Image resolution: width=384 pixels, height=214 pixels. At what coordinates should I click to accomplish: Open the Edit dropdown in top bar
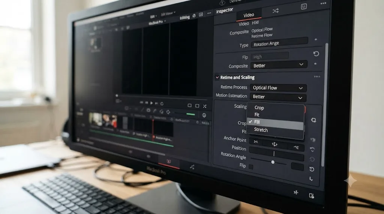pyautogui.click(x=153, y=16)
